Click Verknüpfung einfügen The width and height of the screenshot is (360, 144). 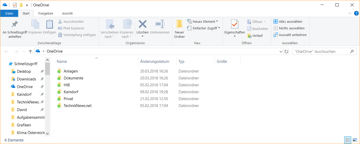(77, 35)
